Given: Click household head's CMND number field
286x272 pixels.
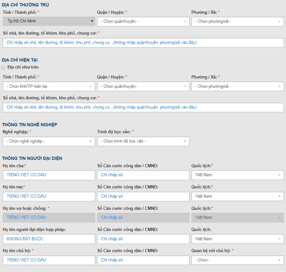Looking at the screenshot, I should 143,260.
